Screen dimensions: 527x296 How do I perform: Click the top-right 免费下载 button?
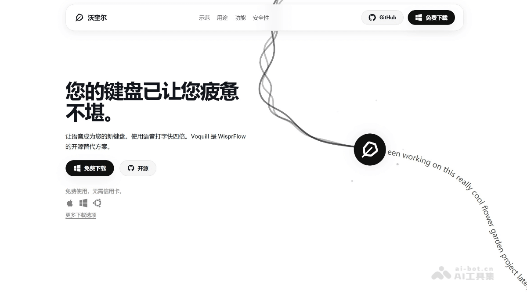point(431,18)
